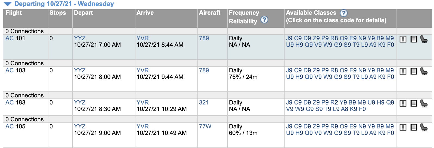This screenshot has width=434, height=148.
Task: Select class code R2 on flight AC 183
Action: [x=334, y=103]
